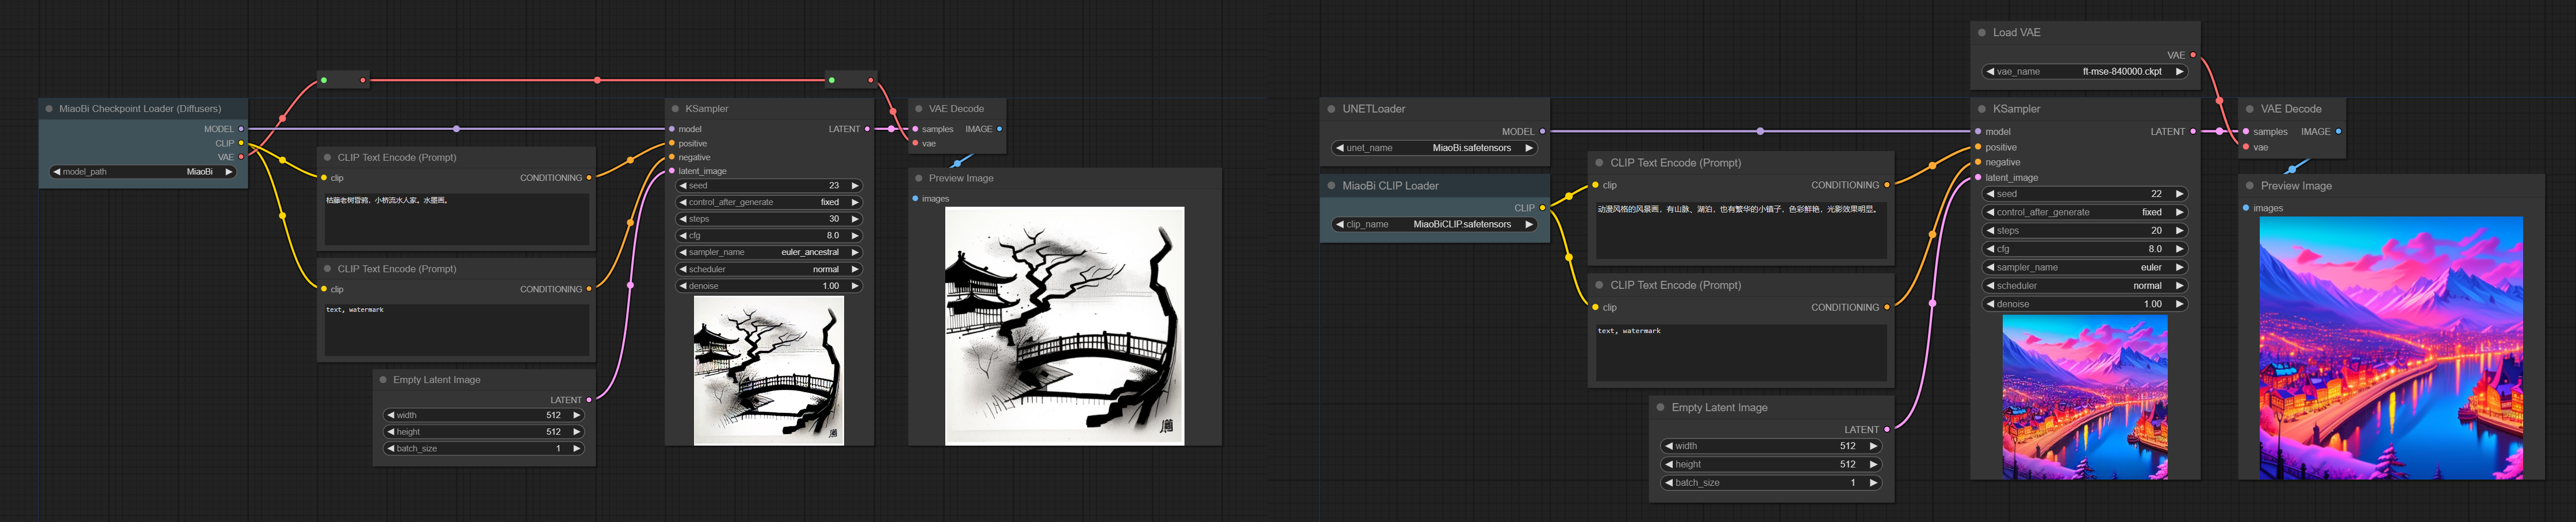2576x522 pixels.
Task: Click the MODEL output port on UNETLoader
Action: [x=1542, y=132]
